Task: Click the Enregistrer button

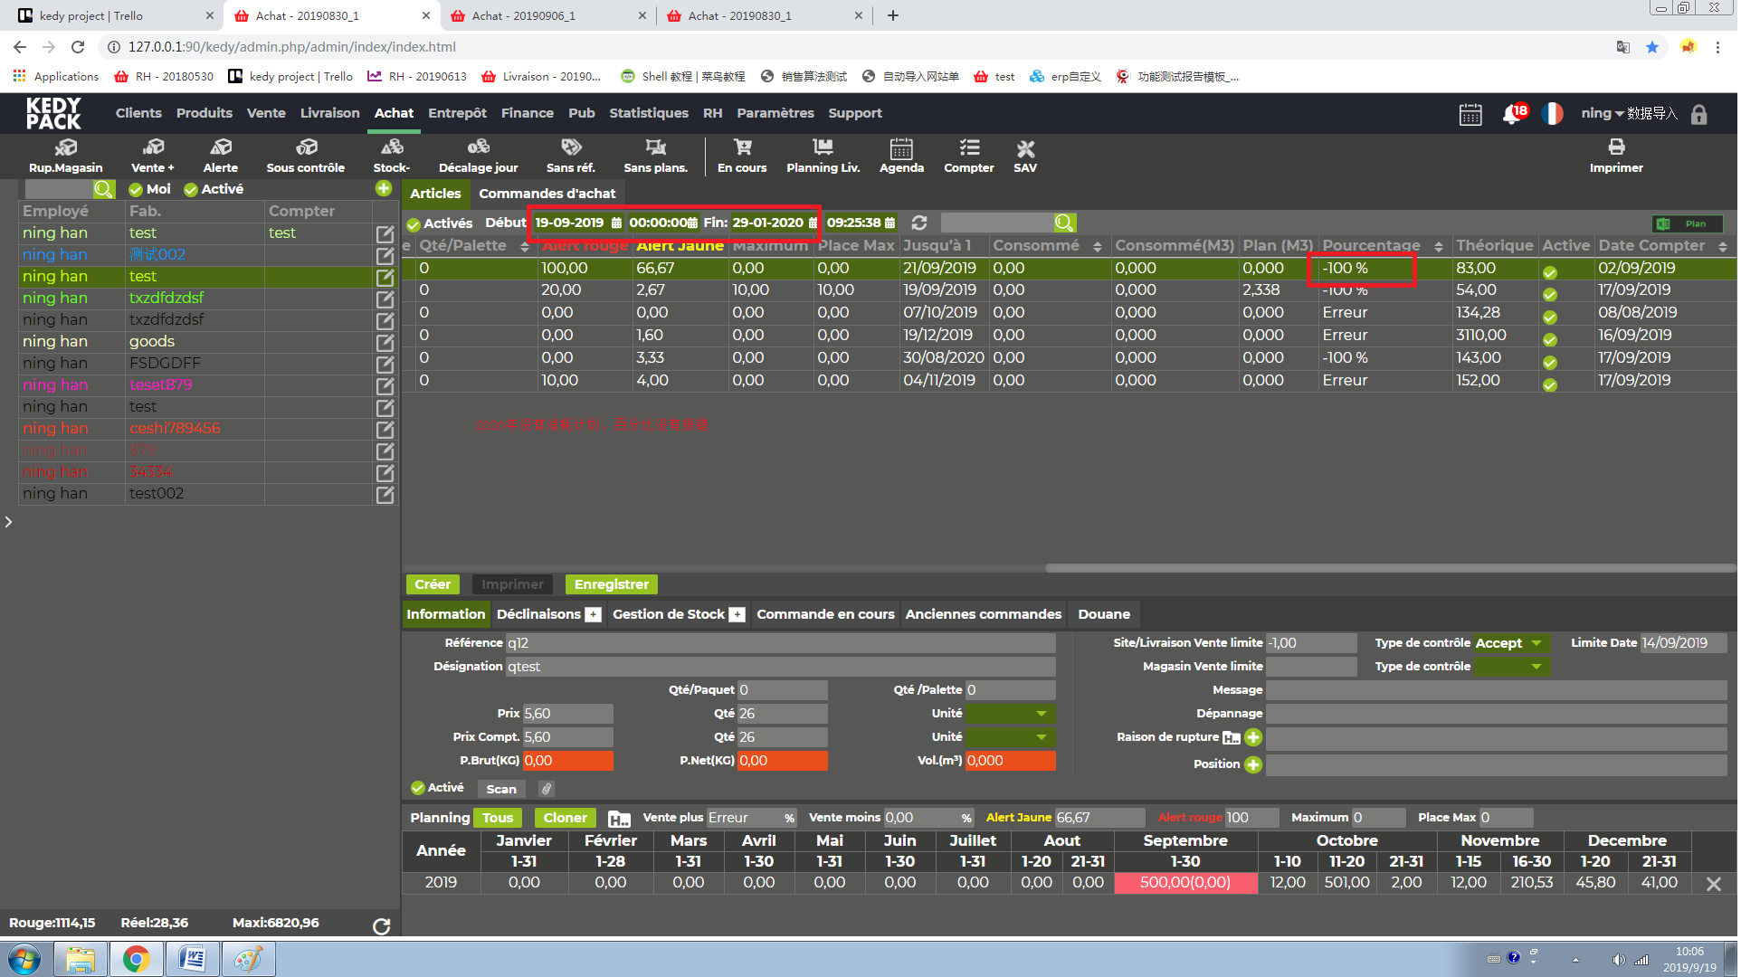Action: click(611, 584)
